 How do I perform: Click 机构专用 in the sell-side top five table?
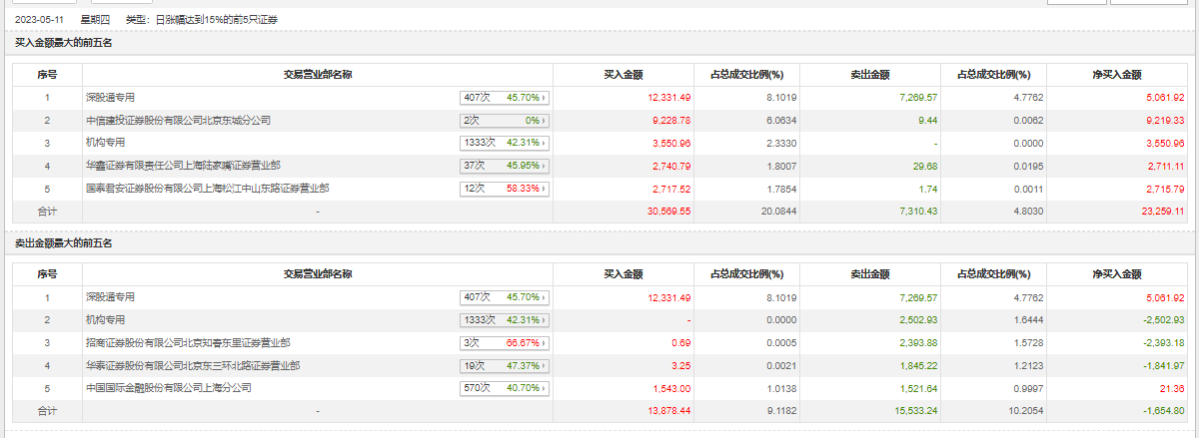105,320
